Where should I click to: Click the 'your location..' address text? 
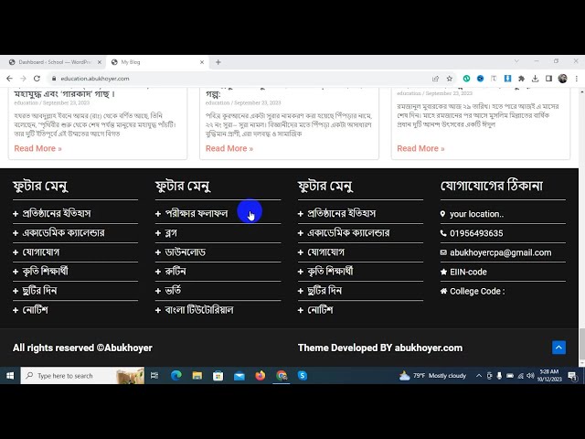(476, 214)
